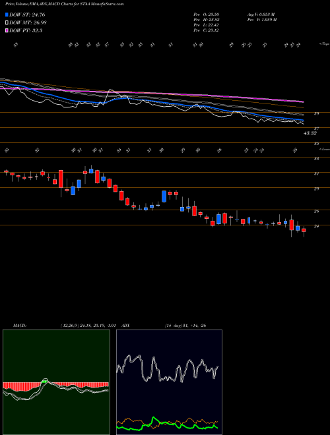Viewport: 330px width, 435px height.
Task: Select the 'DOW PT: 32.3' legend text
Action: [x=26, y=30]
